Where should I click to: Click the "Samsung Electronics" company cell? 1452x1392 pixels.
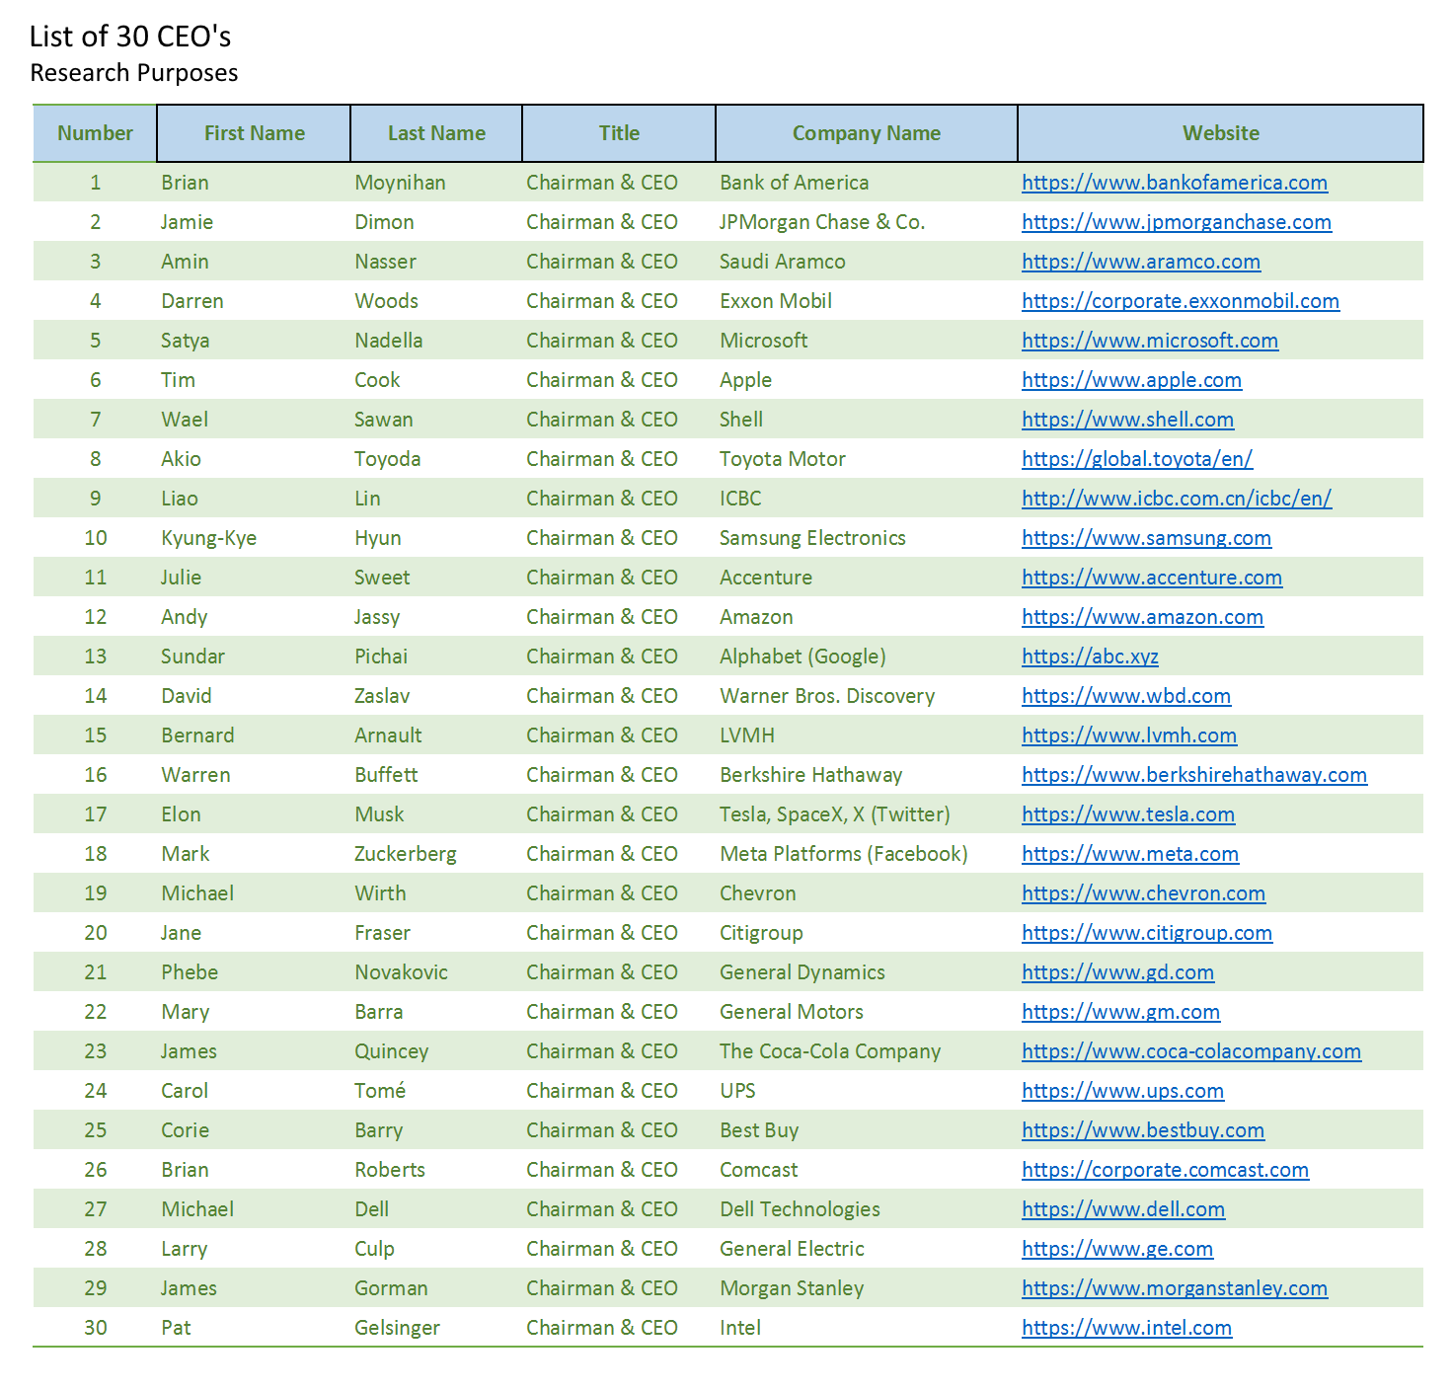tap(813, 538)
